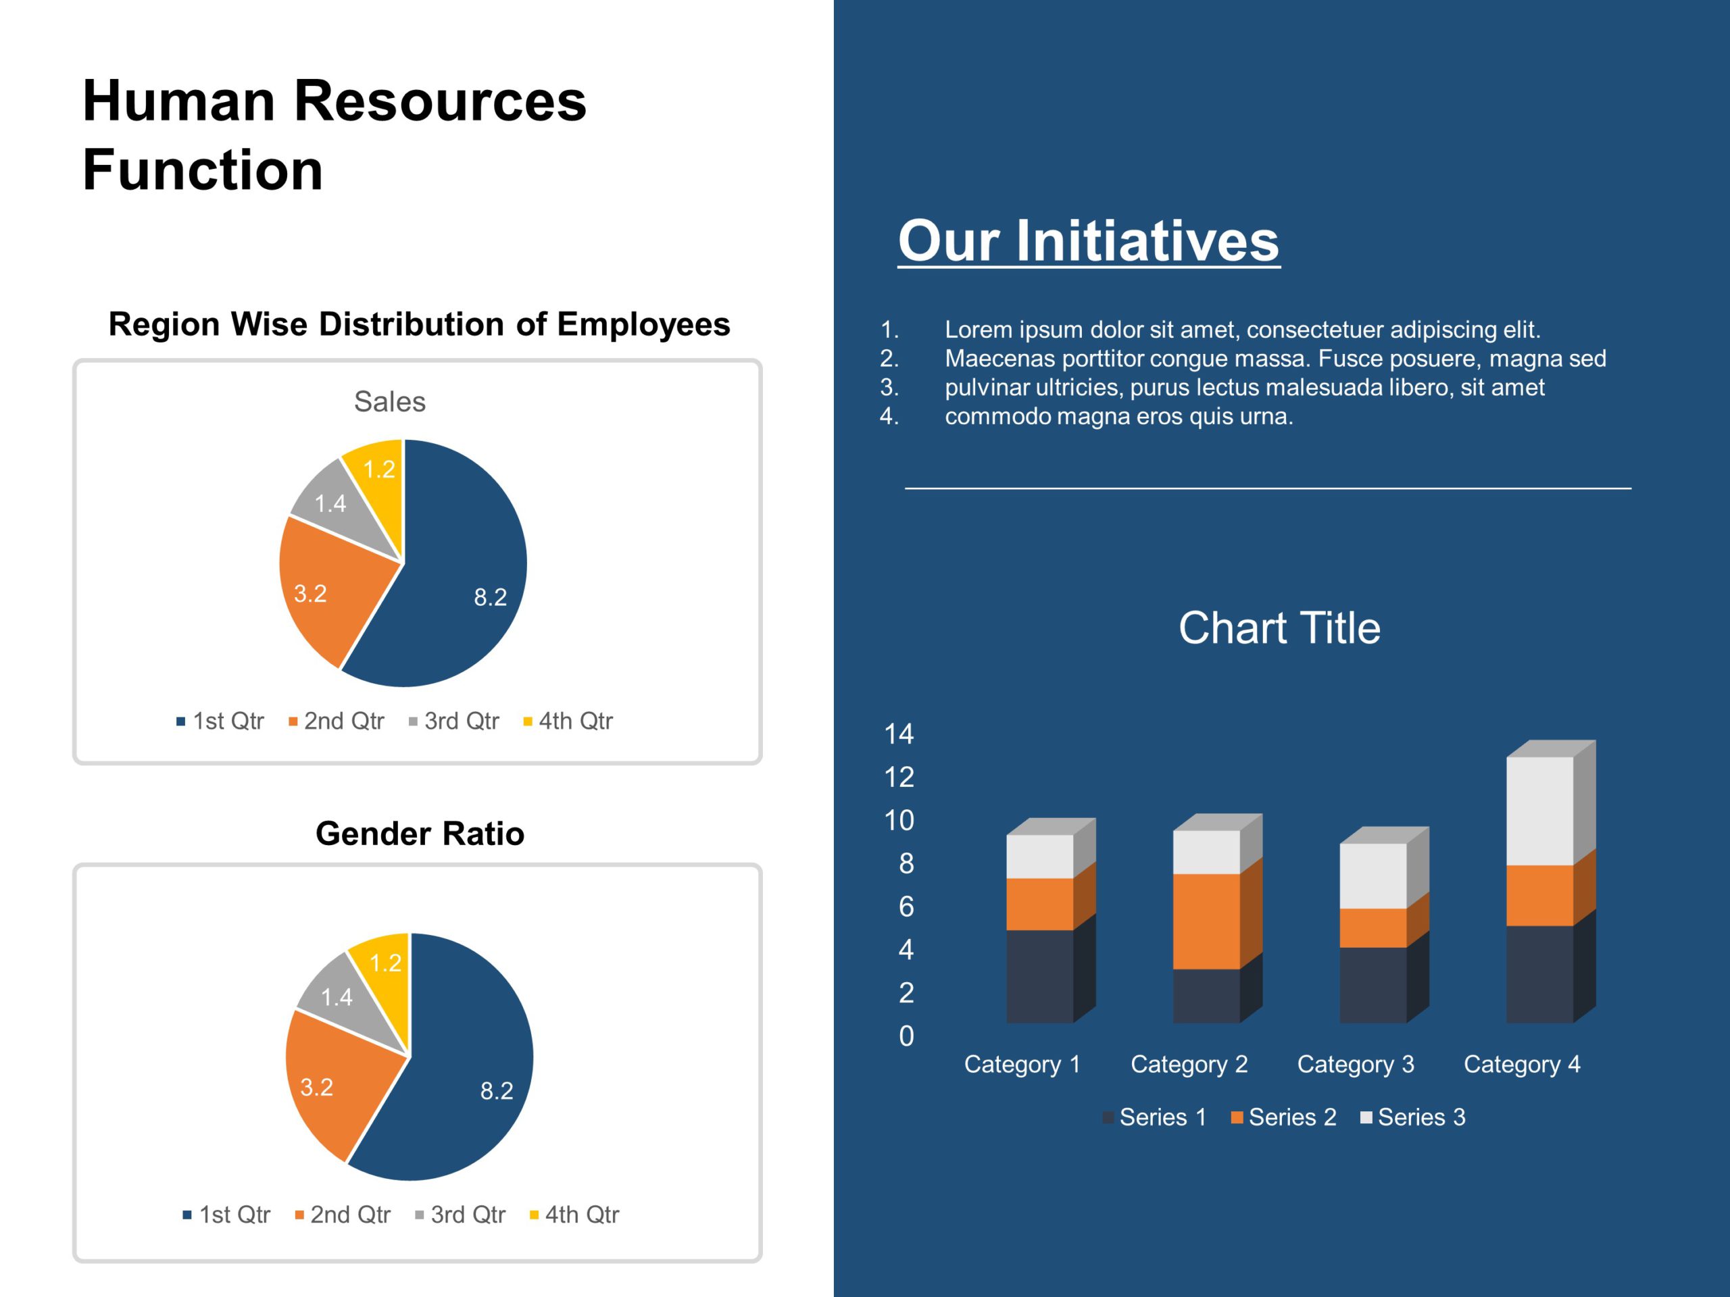This screenshot has height=1297, width=1730.
Task: Click the Category 3 stacked bar
Action: click(x=1384, y=925)
